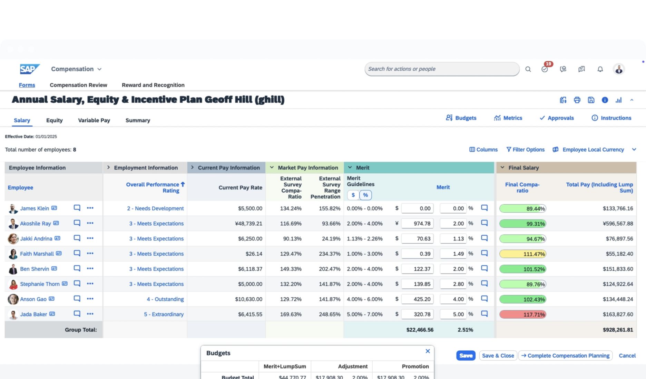Open the notifications bell icon

pos(600,69)
